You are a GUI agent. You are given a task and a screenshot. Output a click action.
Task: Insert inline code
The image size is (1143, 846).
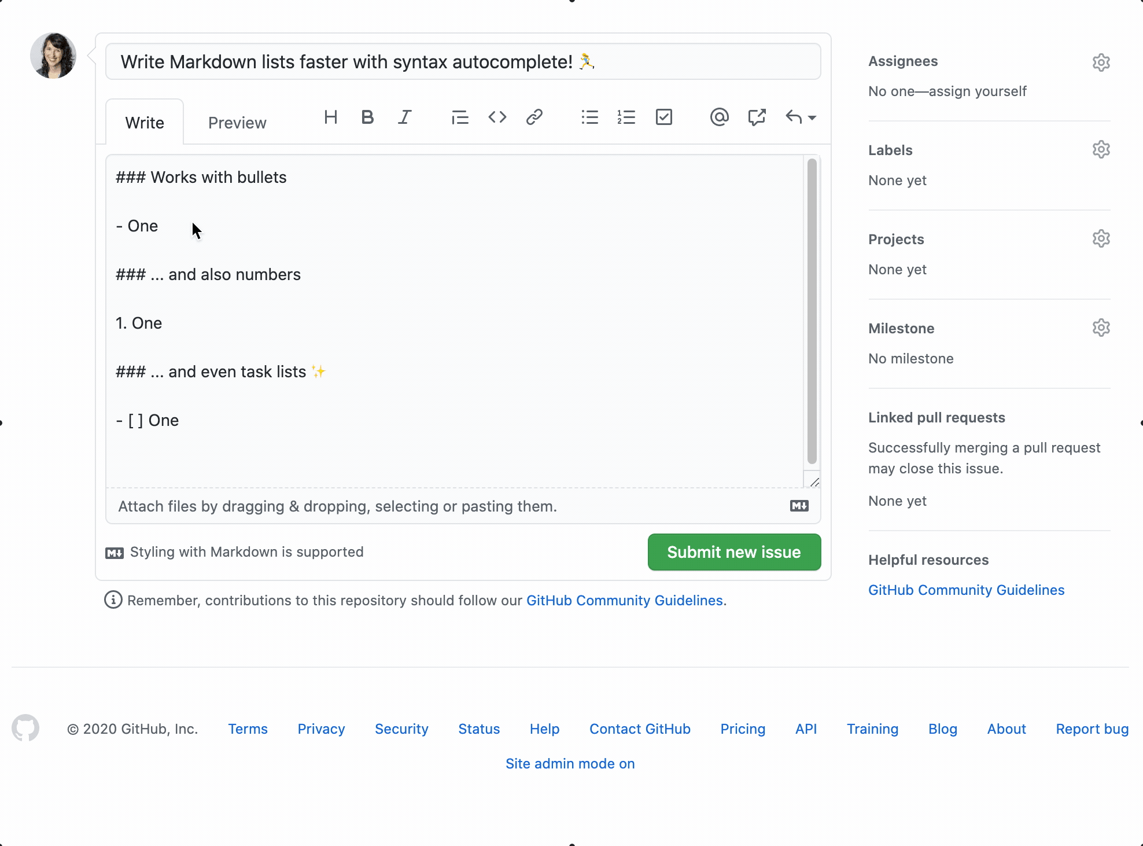pyautogui.click(x=497, y=117)
